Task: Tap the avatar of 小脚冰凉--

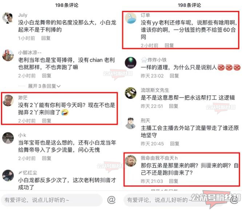Action: 8,55
